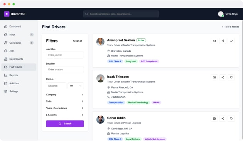Click Isaak Thiessen's email icon
Screen dimensions: 243x141
tap(214, 77)
